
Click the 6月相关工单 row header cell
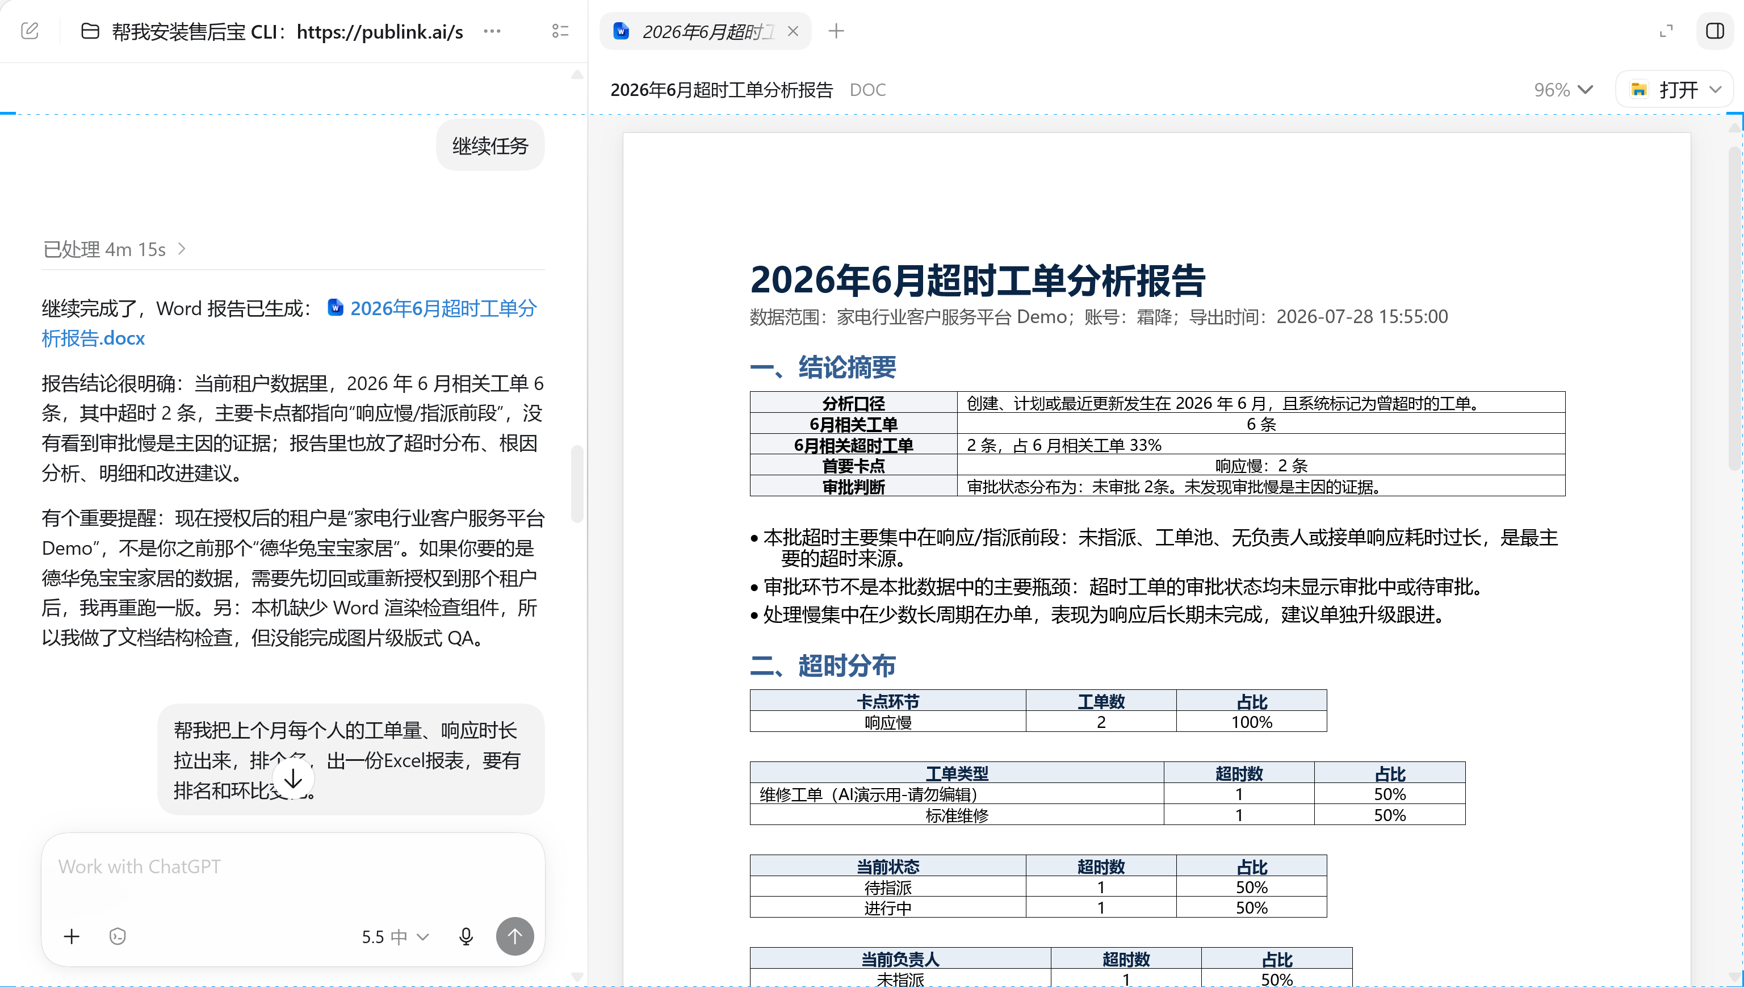pos(853,424)
